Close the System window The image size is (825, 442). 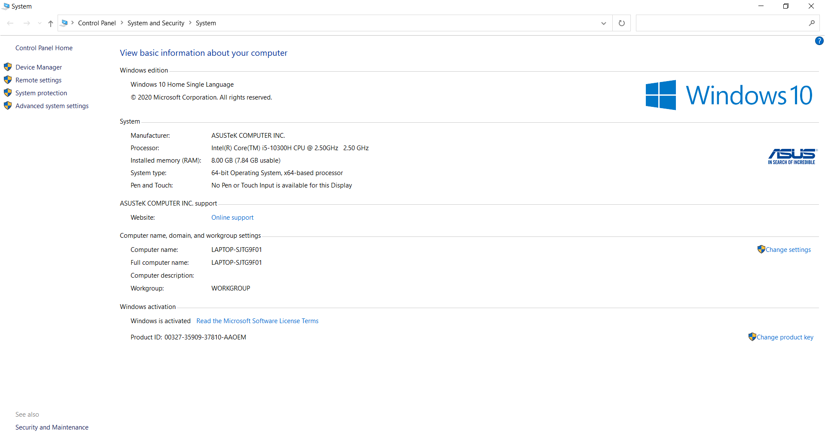[x=811, y=6]
